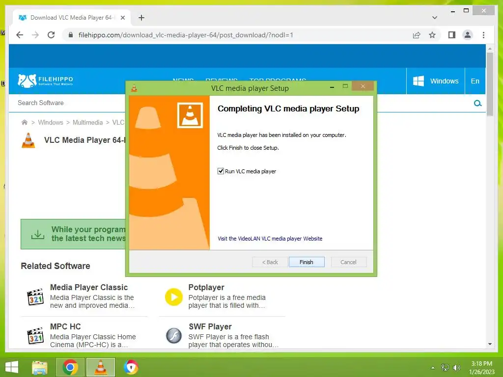Click the page vertical scrollbar thumb

click(490, 84)
